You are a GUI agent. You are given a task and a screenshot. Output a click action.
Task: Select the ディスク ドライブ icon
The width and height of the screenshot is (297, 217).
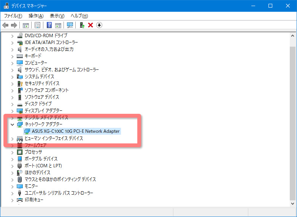pyautogui.click(x=20, y=104)
